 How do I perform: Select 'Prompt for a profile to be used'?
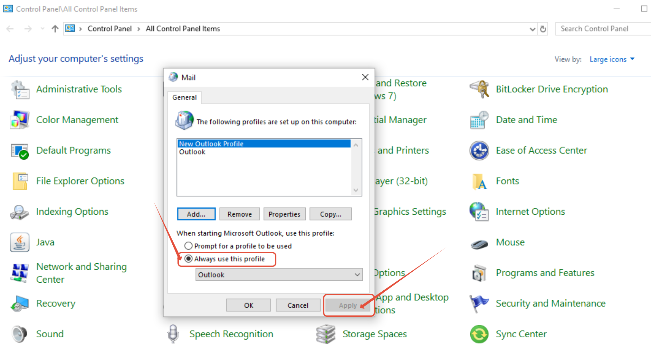188,246
